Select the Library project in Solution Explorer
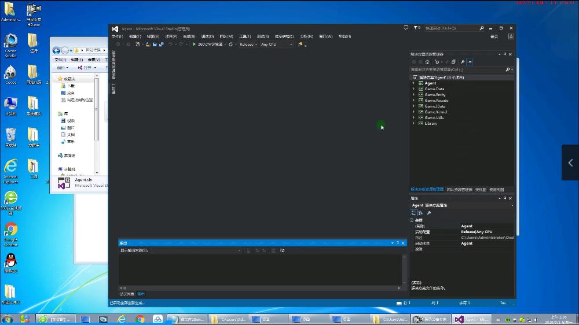The image size is (579, 325). click(431, 124)
